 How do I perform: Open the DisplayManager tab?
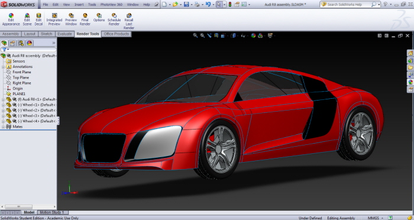click(30, 43)
